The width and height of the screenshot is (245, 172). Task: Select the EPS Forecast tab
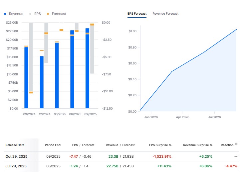(137, 14)
